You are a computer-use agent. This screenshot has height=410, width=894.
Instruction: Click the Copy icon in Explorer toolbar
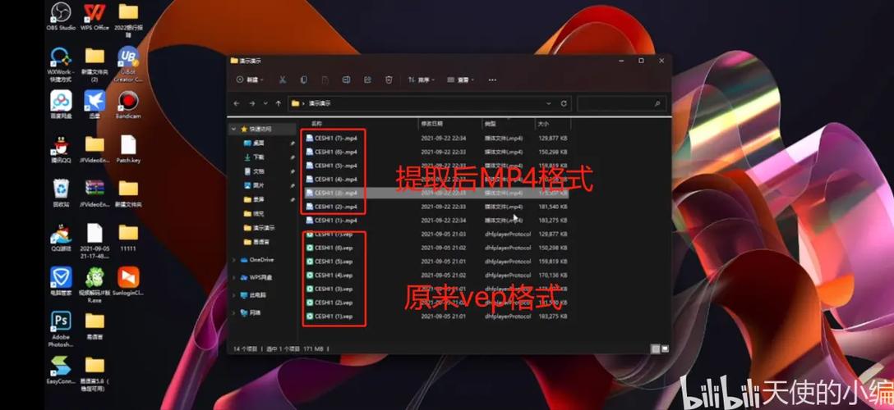(x=304, y=80)
